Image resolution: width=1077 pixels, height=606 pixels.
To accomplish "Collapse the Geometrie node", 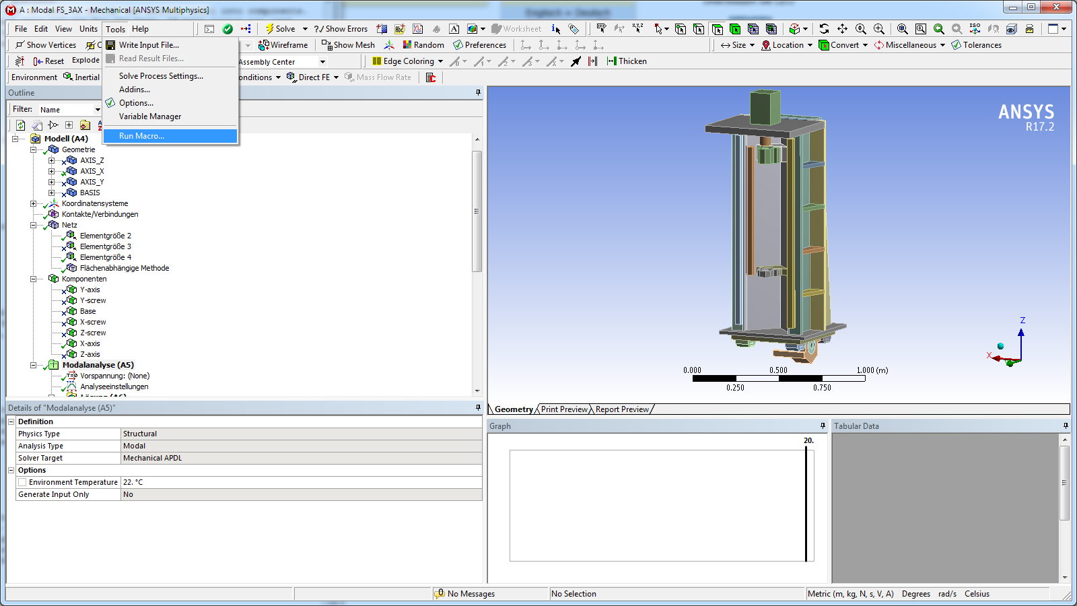I will 33,149.
